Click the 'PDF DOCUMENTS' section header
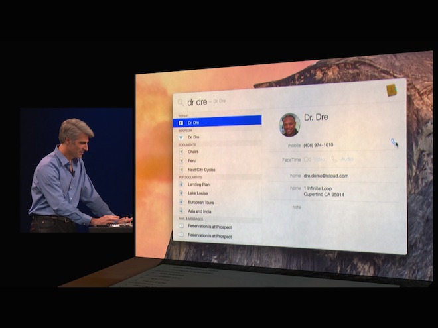This screenshot has height=328, width=438. click(190, 178)
